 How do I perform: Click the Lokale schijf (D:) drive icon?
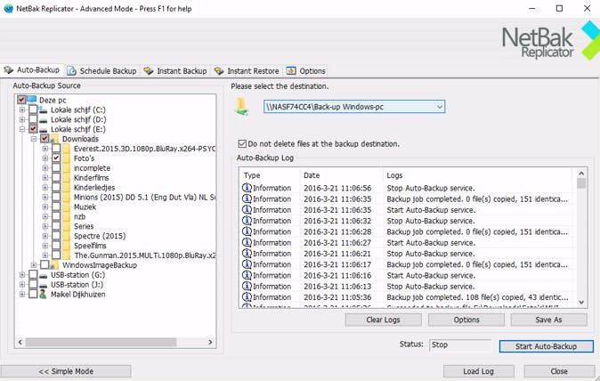coord(44,120)
